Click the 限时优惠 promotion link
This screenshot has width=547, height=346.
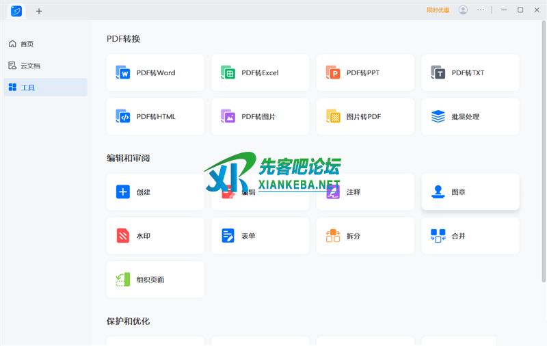point(438,10)
